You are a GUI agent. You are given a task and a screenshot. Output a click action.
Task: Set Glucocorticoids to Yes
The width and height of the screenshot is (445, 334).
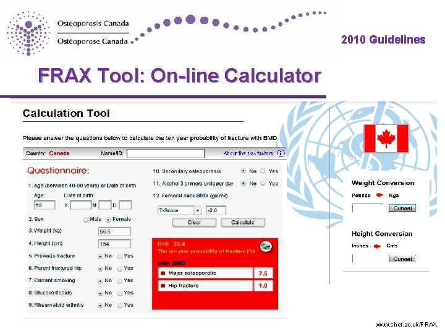point(120,293)
